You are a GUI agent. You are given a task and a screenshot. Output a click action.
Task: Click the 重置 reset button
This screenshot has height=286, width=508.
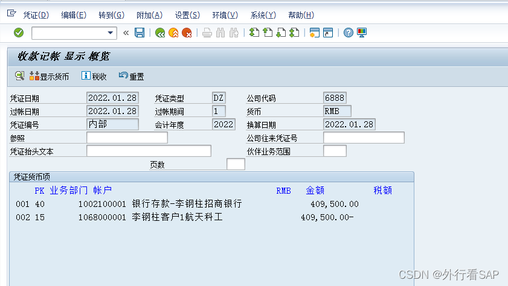click(x=131, y=77)
